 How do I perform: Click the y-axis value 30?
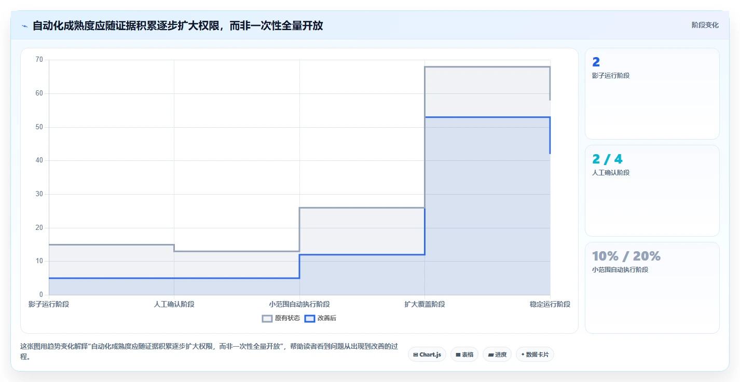point(39,194)
